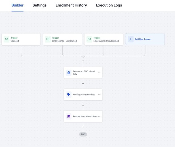Switch to the Settings tab
175x147 pixels.
(39, 5)
